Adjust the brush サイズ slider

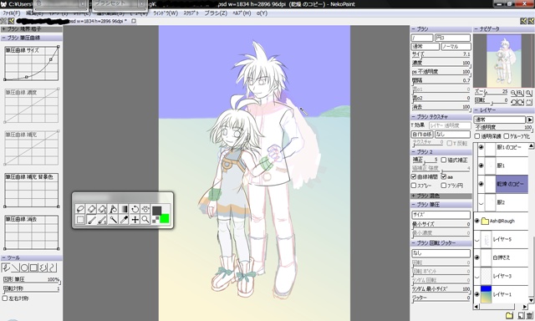tap(441, 54)
